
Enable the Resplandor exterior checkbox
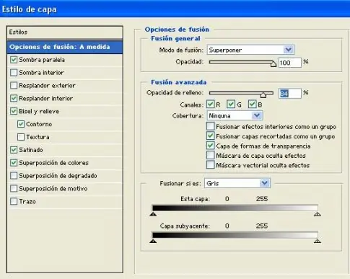(x=14, y=85)
